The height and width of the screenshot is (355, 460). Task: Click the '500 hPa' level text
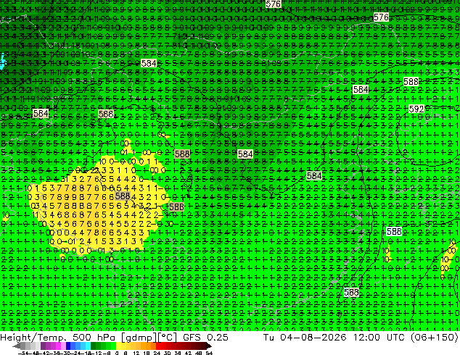pos(93,338)
